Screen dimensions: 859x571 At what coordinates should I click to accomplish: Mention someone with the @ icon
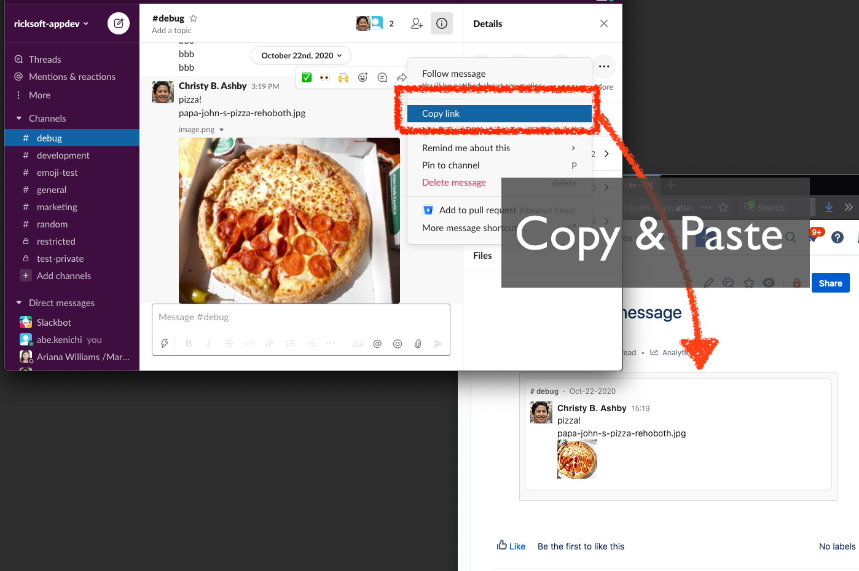(377, 344)
